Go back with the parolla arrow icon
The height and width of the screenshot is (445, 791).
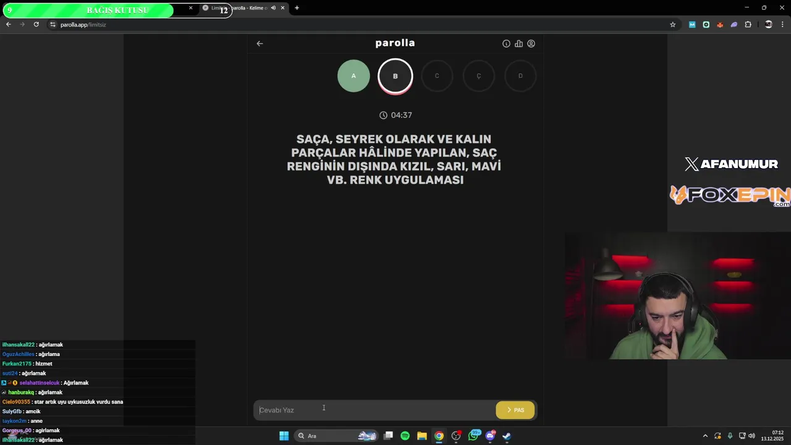(260, 43)
